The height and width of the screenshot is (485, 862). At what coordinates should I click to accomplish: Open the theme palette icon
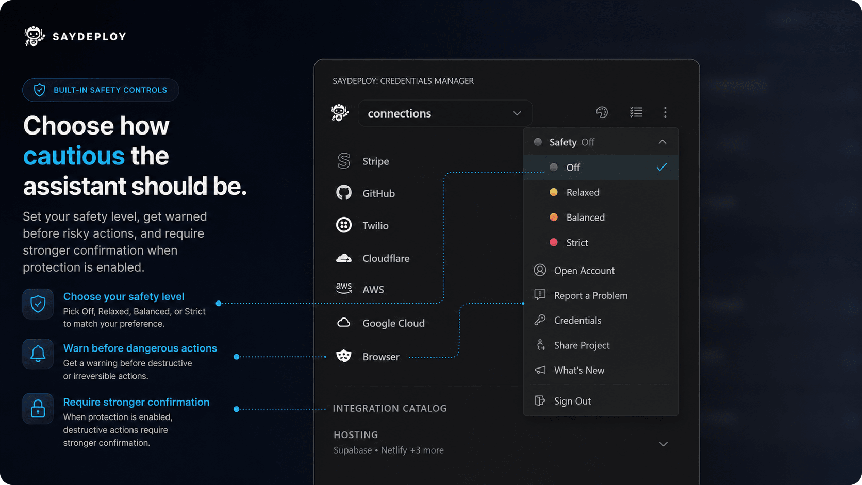click(x=602, y=112)
